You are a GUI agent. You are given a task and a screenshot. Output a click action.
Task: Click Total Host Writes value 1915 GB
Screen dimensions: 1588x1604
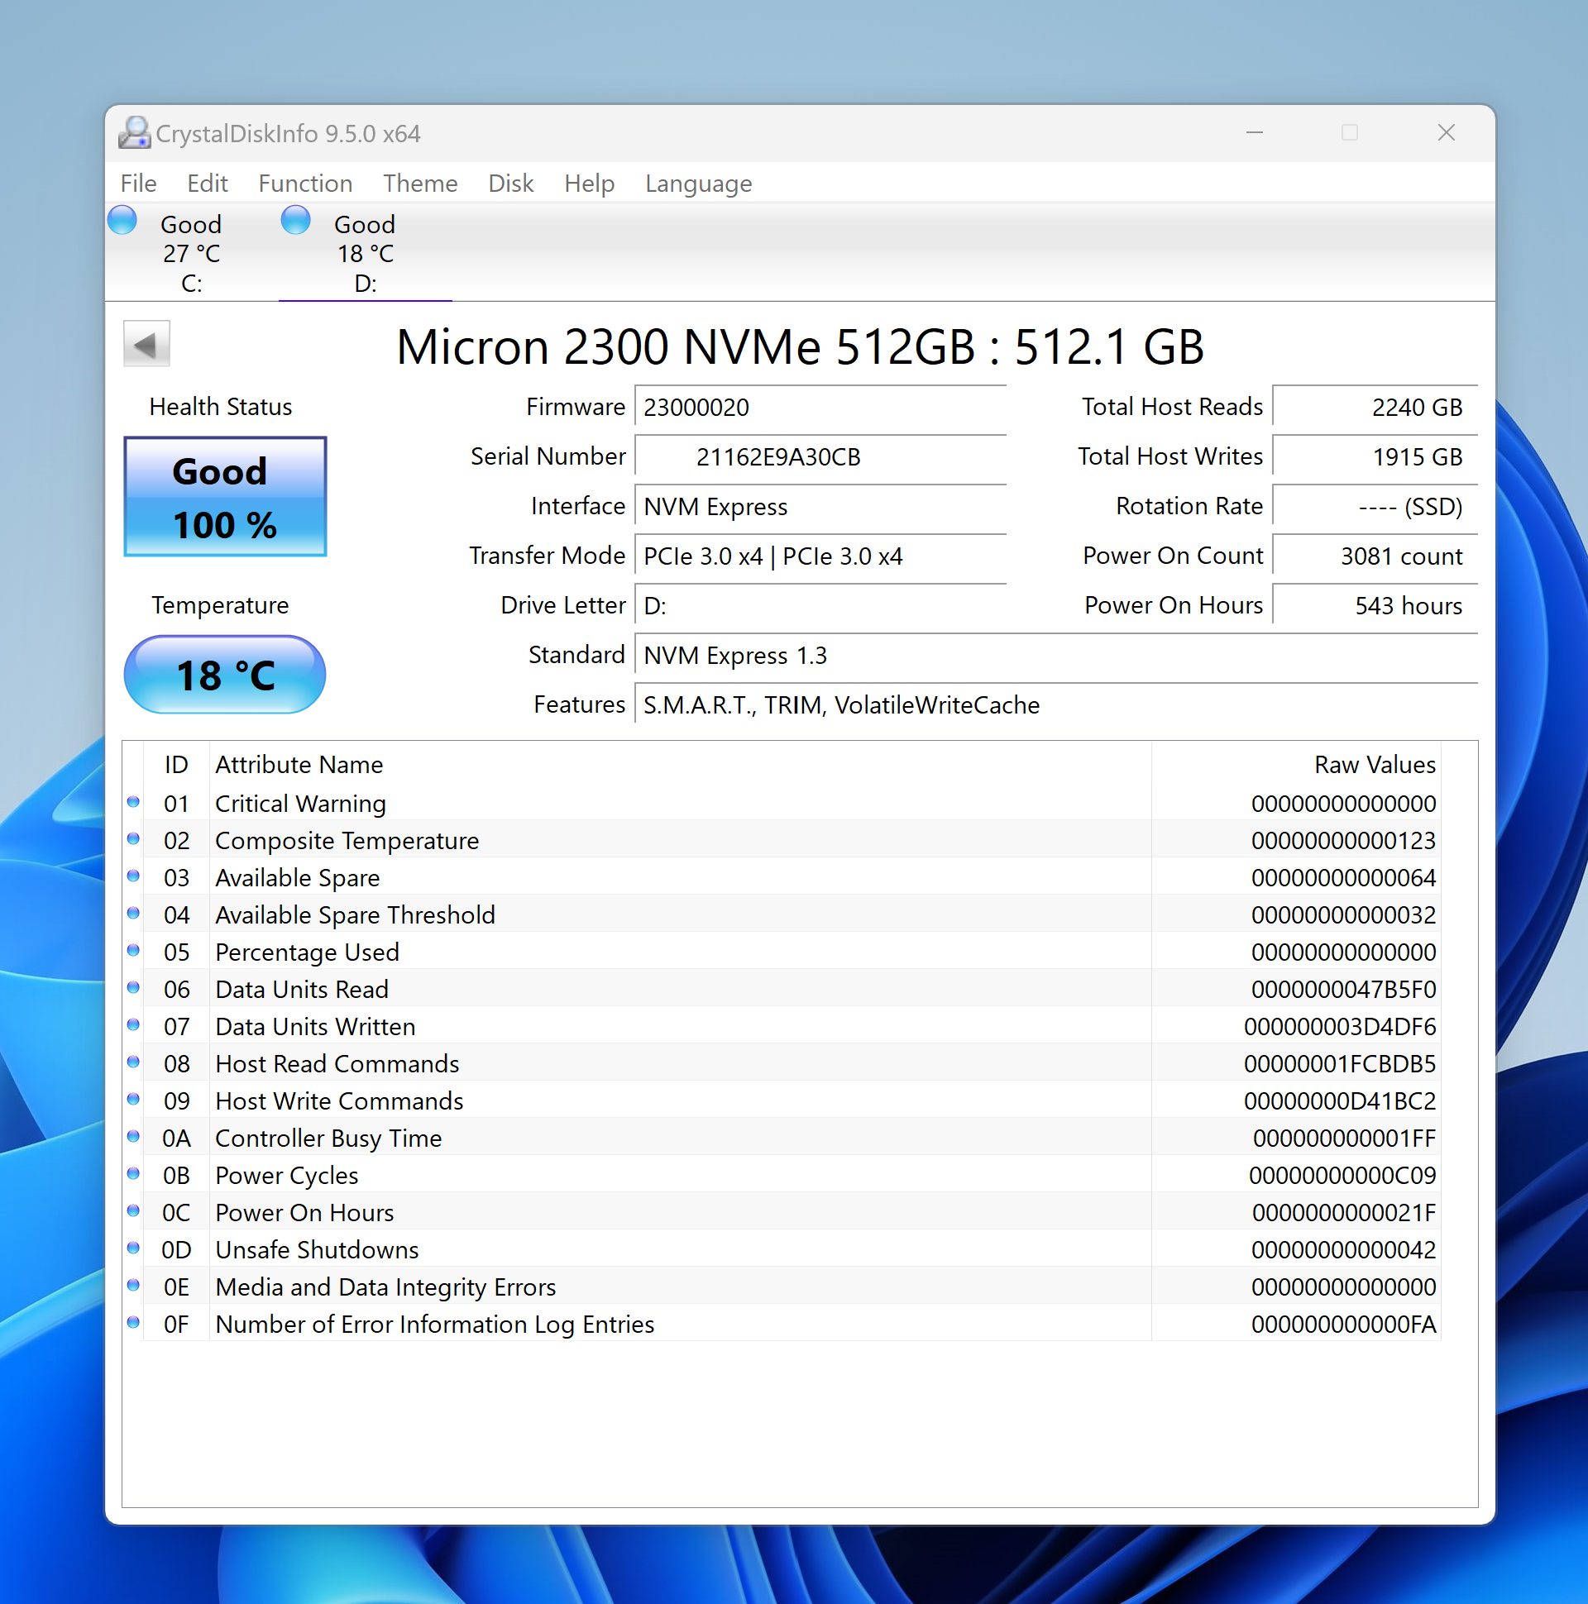(1375, 456)
